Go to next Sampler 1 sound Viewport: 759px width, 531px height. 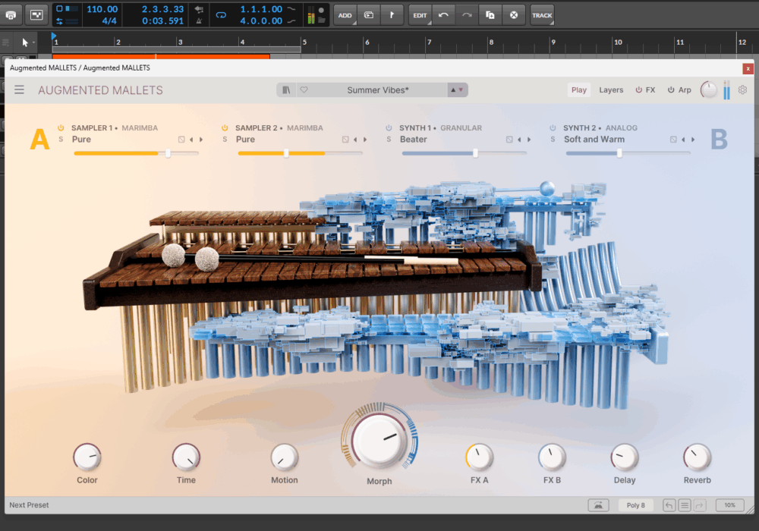pyautogui.click(x=201, y=140)
